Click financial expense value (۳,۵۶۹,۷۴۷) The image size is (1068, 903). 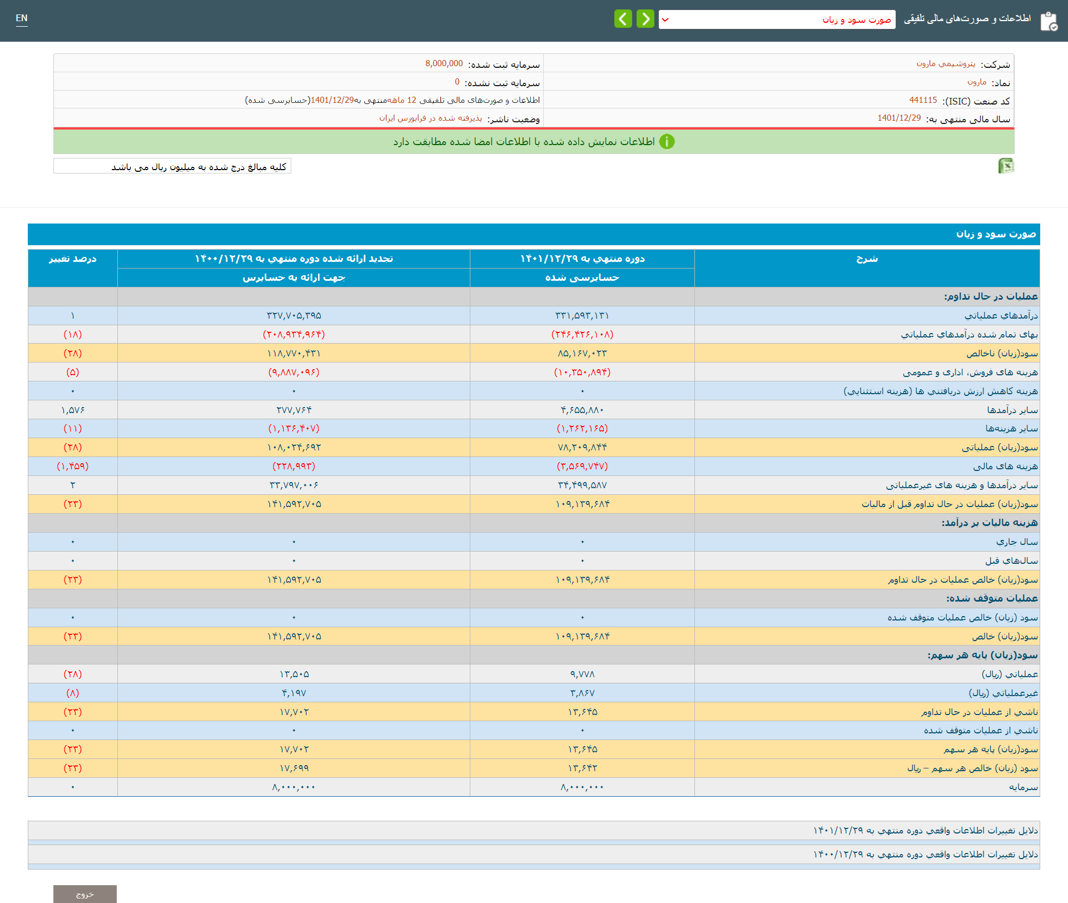tap(582, 466)
